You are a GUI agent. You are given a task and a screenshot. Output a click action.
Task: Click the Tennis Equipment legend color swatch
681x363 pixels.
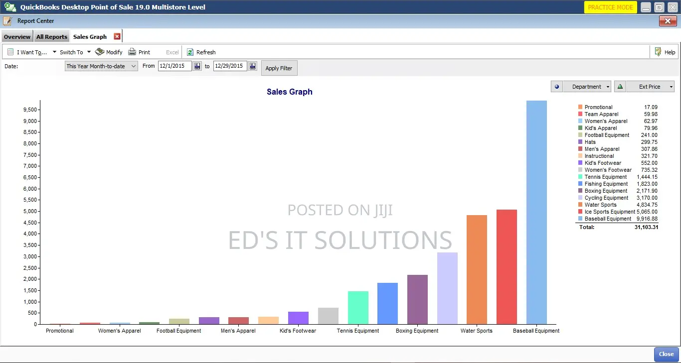(x=580, y=177)
